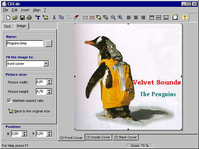Image resolution: width=199 pixels, height=149 pixels.
Task: Toggle Maintain aspect ratio checkbox
Action: [x=9, y=100]
